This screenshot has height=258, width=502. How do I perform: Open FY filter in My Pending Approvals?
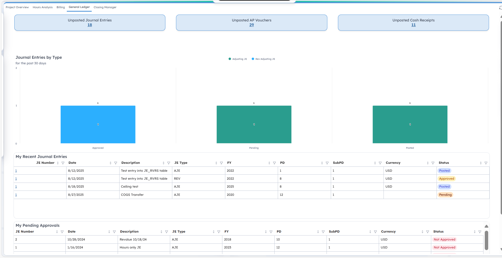tap(271, 232)
